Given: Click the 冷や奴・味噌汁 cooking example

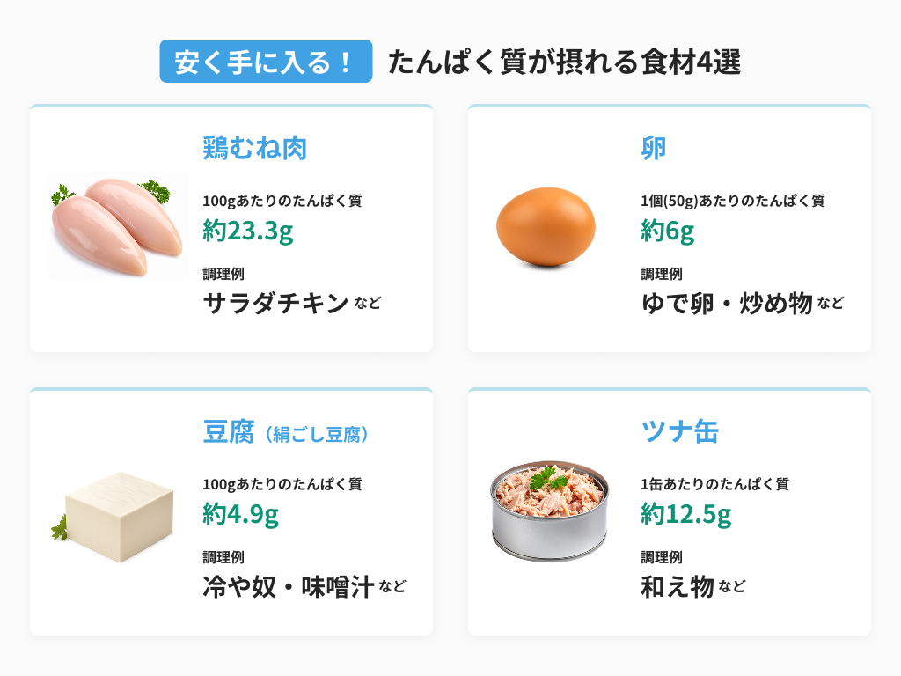Looking at the screenshot, I should (x=289, y=586).
